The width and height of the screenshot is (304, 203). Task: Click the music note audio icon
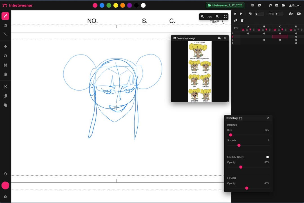pyautogui.click(x=270, y=5)
